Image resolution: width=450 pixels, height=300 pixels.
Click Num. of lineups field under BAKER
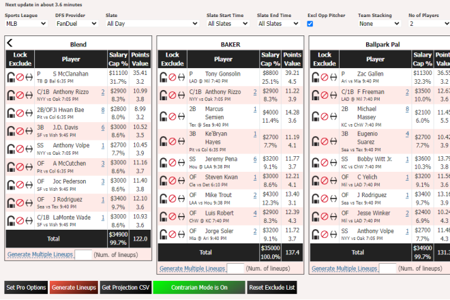[235, 269]
